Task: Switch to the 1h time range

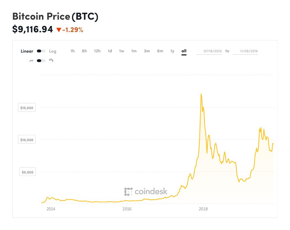Action: point(72,51)
